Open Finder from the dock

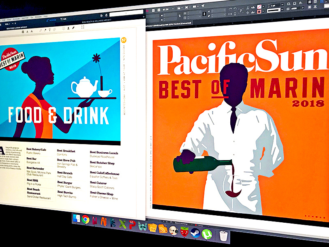click(x=76, y=219)
